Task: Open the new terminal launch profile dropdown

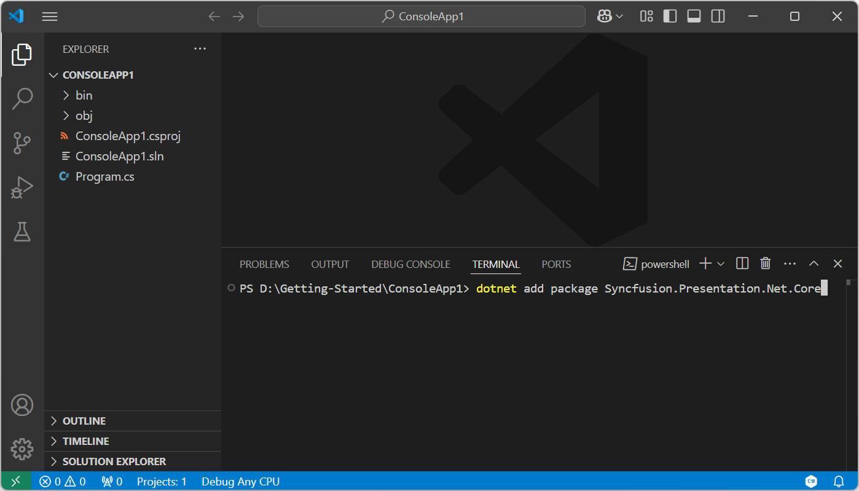Action: coord(721,264)
